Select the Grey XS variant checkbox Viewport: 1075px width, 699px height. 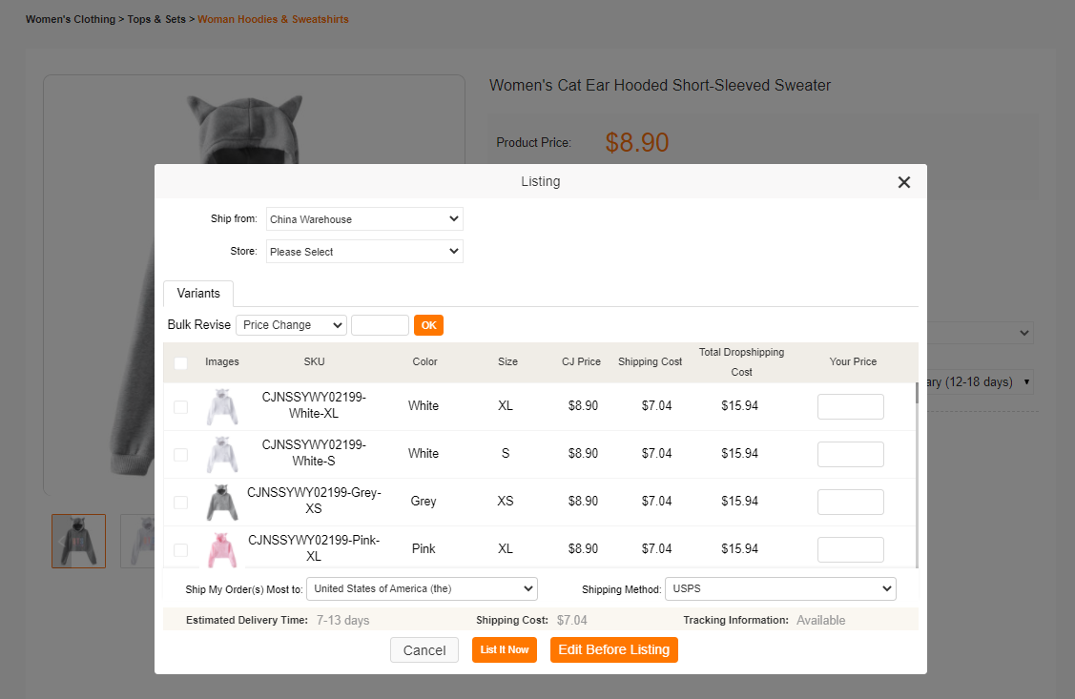(x=181, y=503)
